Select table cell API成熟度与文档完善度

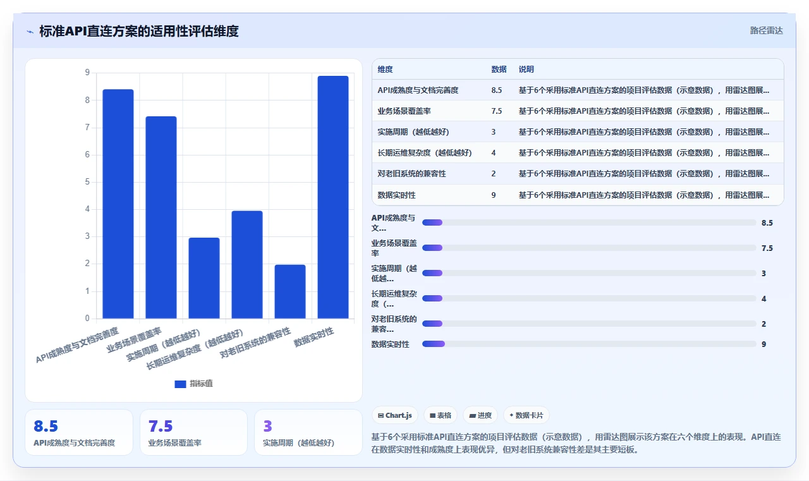[418, 90]
